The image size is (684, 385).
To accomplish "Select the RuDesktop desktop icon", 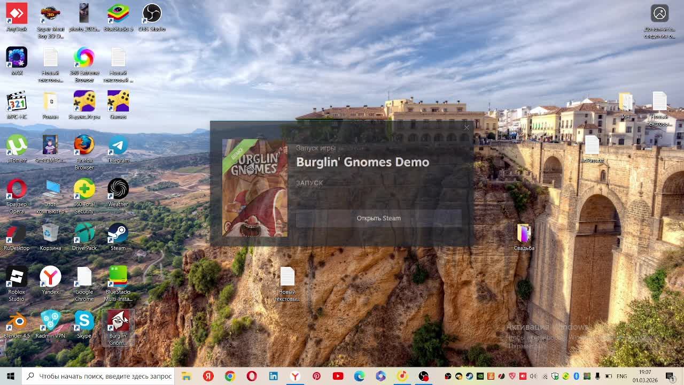I will (x=17, y=237).
